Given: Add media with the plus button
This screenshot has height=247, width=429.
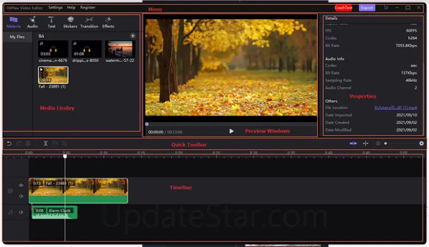Looking at the screenshot, I should click(133, 36).
